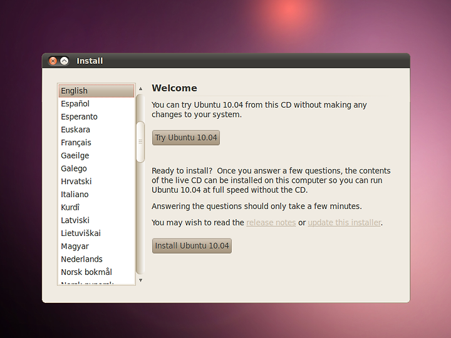Select Nederlands as the language
This screenshot has width=451, height=338.
click(96, 259)
